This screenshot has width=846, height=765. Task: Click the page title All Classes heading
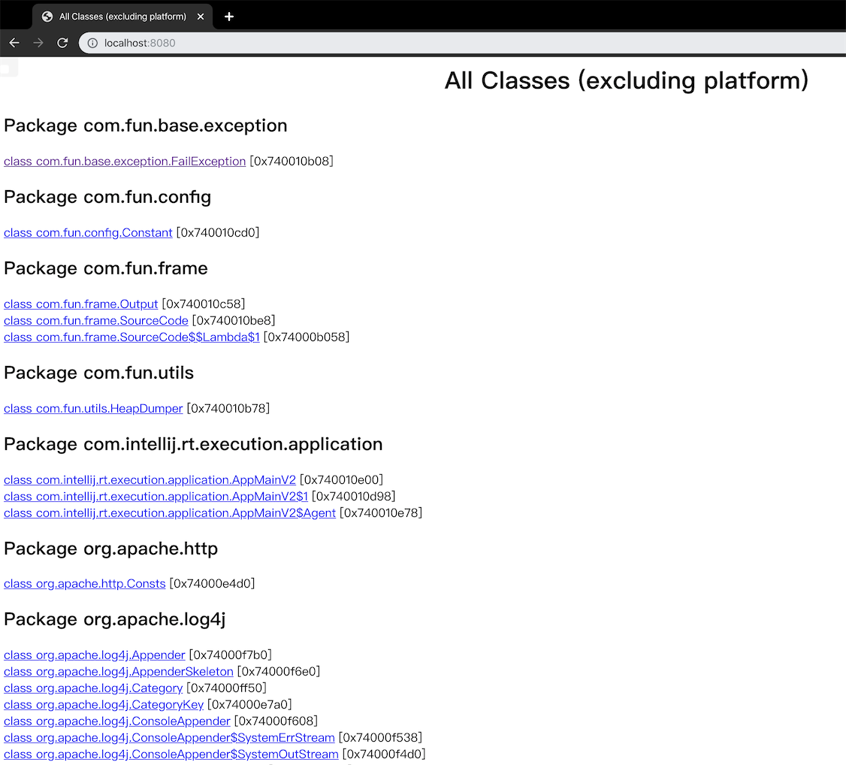pos(627,81)
